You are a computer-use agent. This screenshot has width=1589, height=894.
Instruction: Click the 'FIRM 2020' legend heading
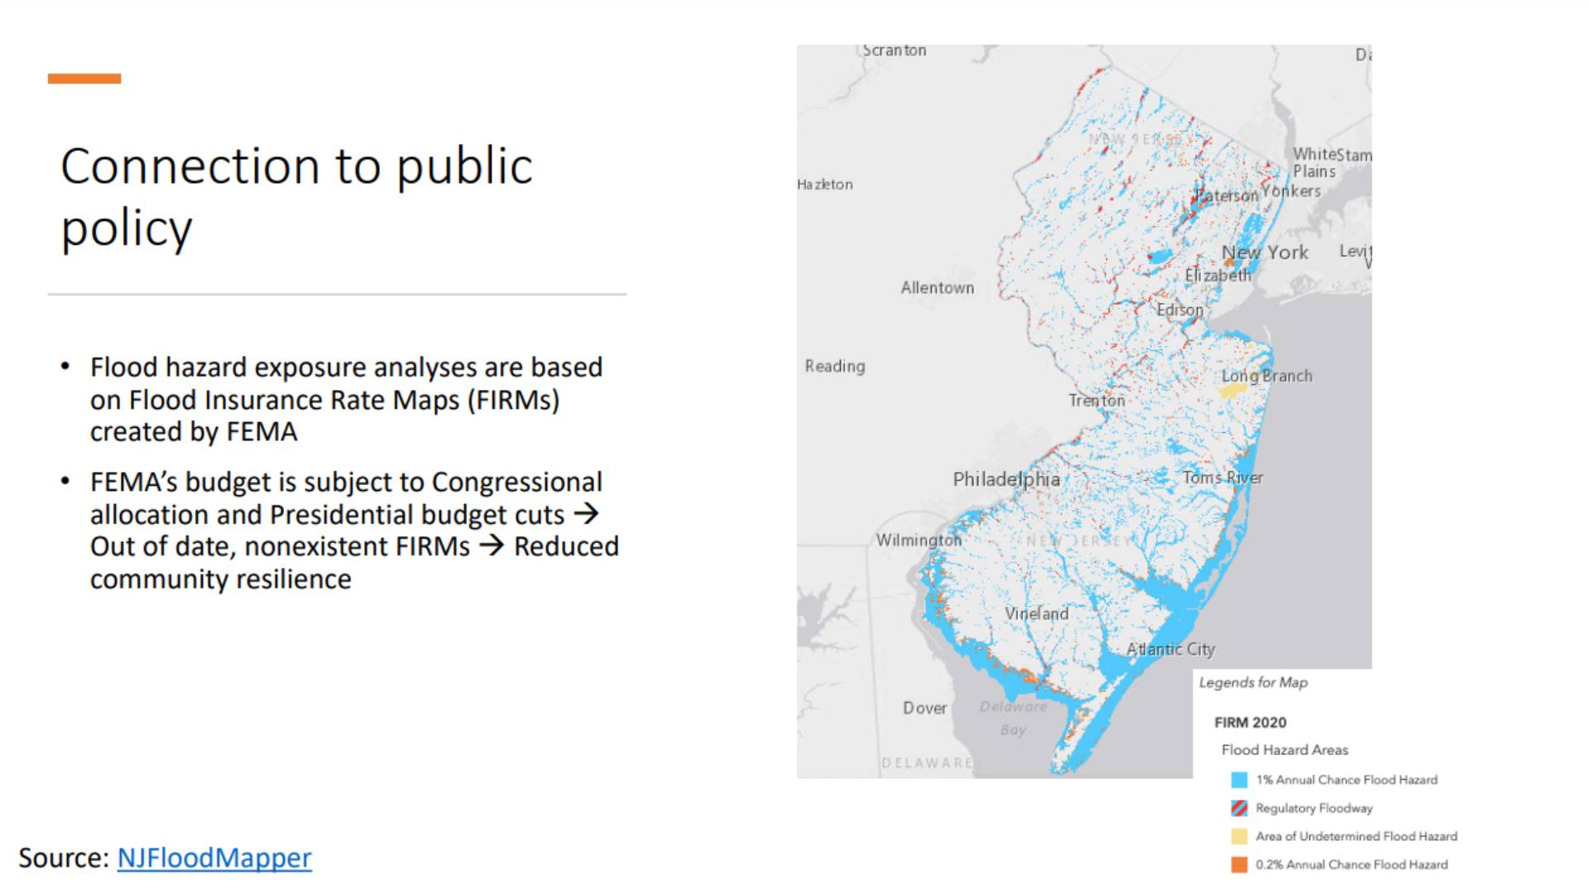(x=1250, y=723)
